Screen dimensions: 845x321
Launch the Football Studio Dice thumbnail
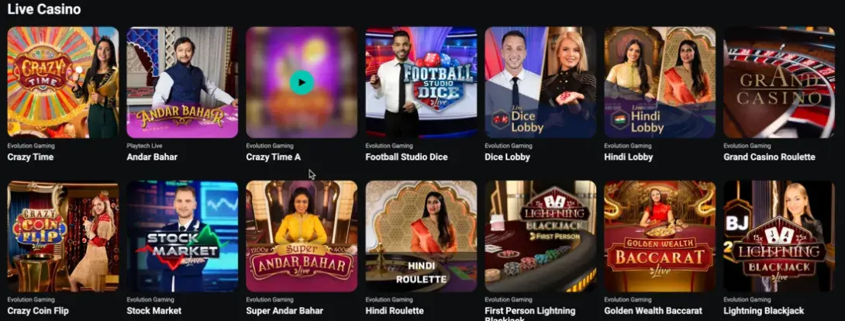(421, 82)
